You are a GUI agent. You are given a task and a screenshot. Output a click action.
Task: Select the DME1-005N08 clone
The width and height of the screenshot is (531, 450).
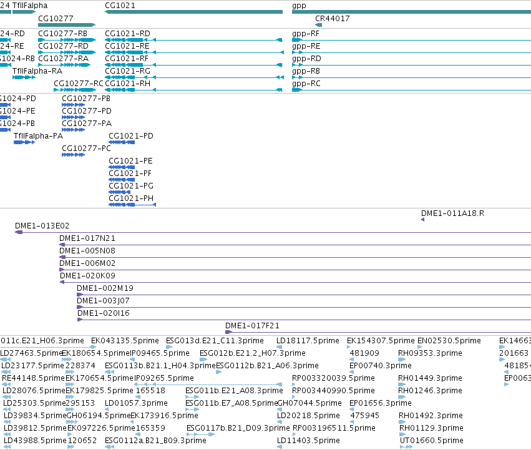click(295, 257)
